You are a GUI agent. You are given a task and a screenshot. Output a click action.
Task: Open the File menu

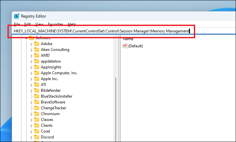[17, 24]
